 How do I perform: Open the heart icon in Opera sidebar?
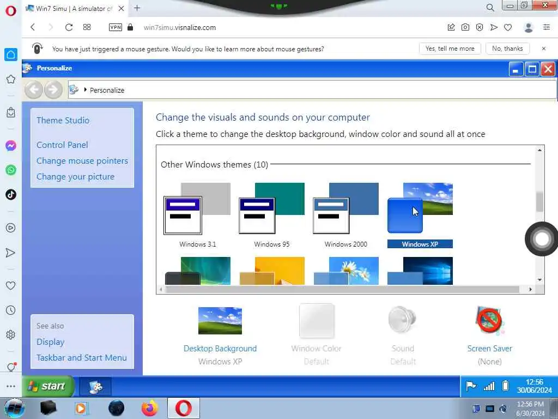[x=11, y=285]
